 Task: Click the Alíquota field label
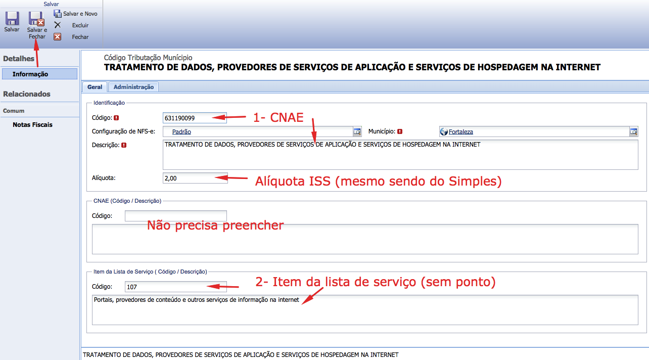tap(104, 178)
